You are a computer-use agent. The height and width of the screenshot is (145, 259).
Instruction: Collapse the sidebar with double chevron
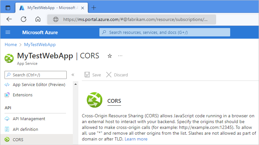click(73, 75)
